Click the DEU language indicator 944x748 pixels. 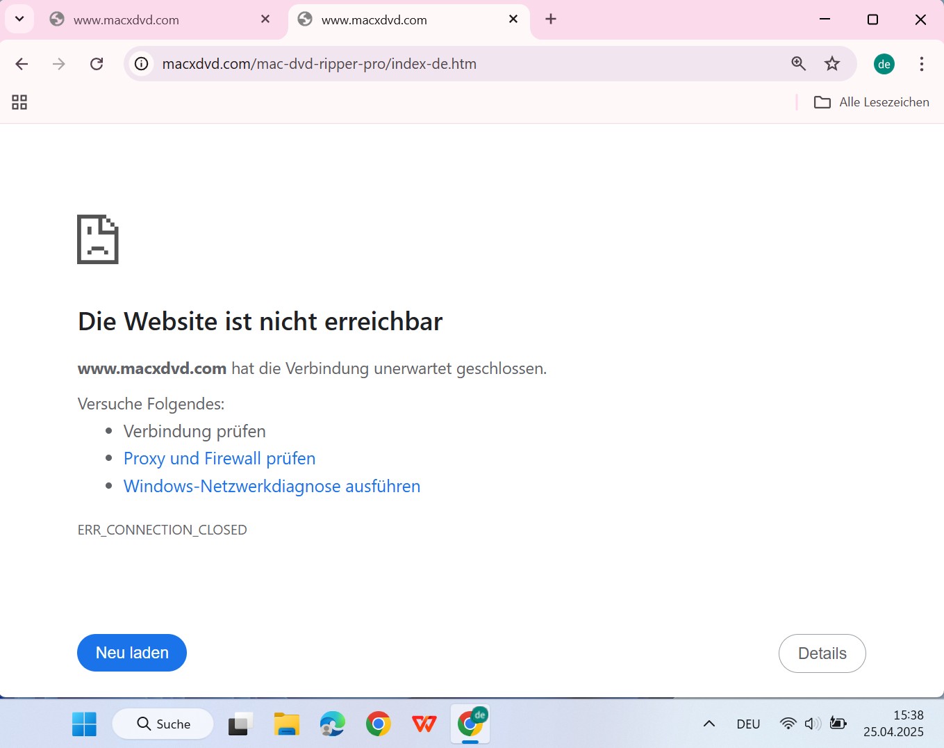pos(748,724)
